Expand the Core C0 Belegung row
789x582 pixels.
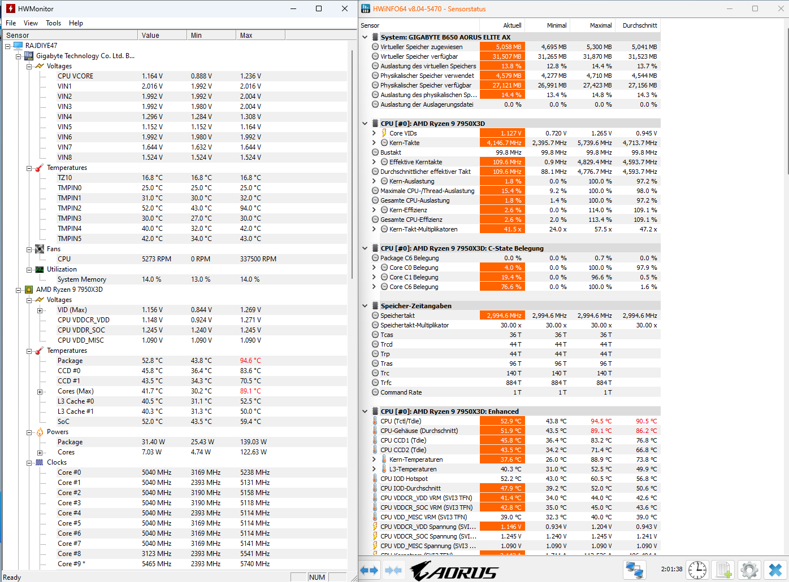(374, 268)
